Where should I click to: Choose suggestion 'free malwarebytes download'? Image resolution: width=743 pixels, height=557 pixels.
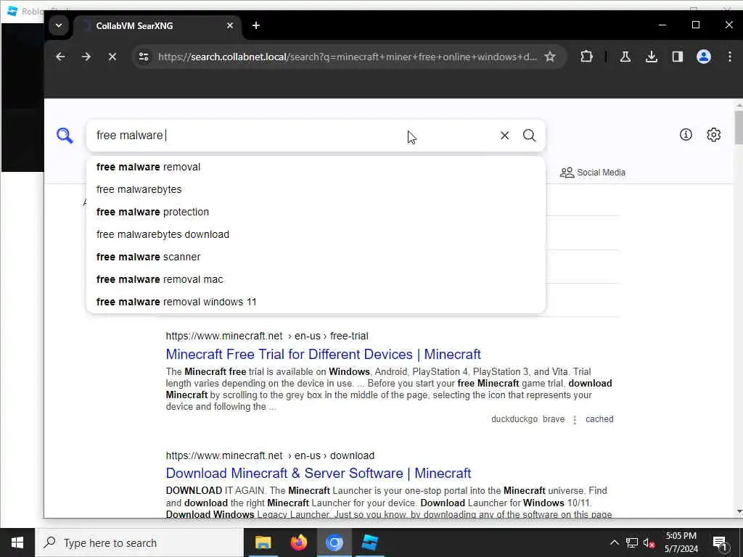click(x=316, y=234)
